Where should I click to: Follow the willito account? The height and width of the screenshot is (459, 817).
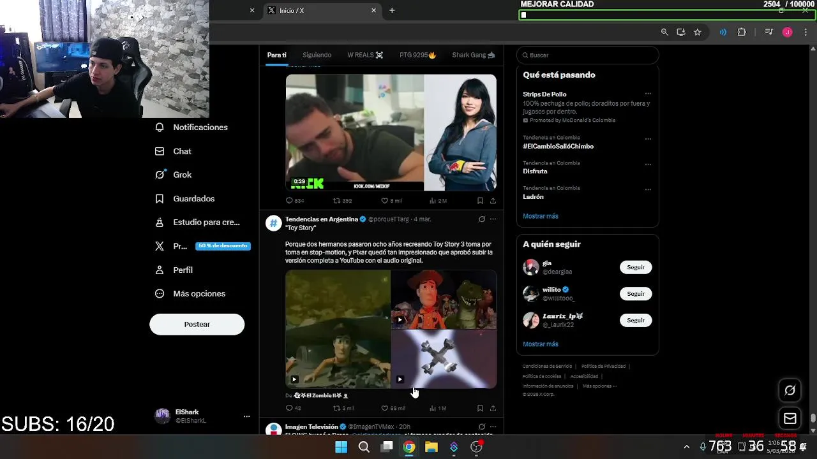[636, 294]
